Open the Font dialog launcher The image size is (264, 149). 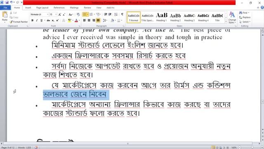pos(80,26)
